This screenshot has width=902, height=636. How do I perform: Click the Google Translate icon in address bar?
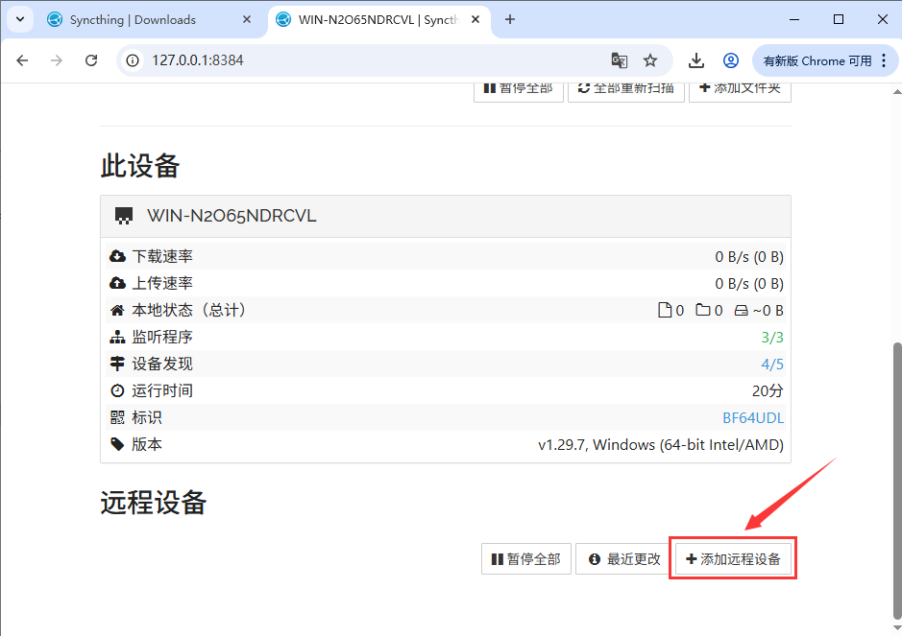[620, 59]
